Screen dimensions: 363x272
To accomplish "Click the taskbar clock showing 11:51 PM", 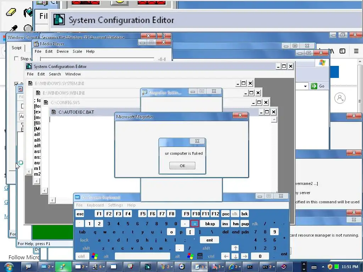I will pyautogui.click(x=350, y=267).
